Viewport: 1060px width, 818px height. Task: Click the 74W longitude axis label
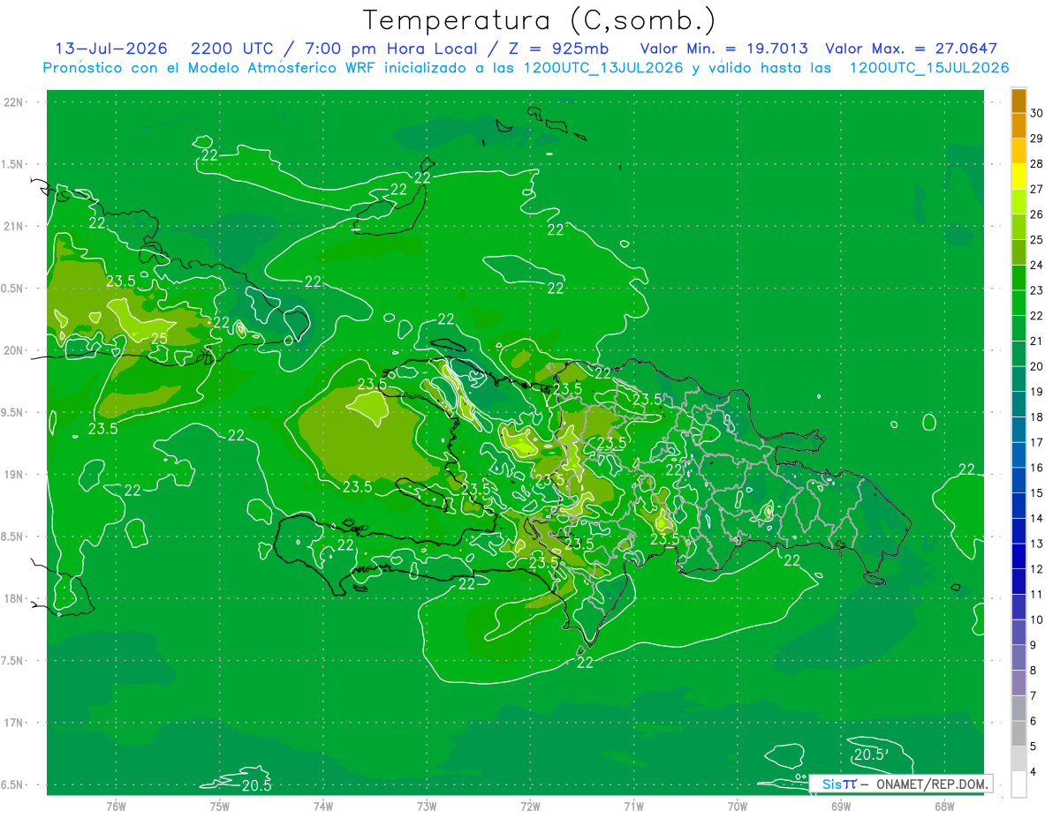(x=323, y=806)
